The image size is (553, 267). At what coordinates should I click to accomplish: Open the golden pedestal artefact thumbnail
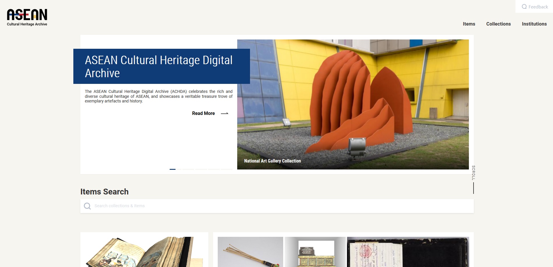(315, 252)
